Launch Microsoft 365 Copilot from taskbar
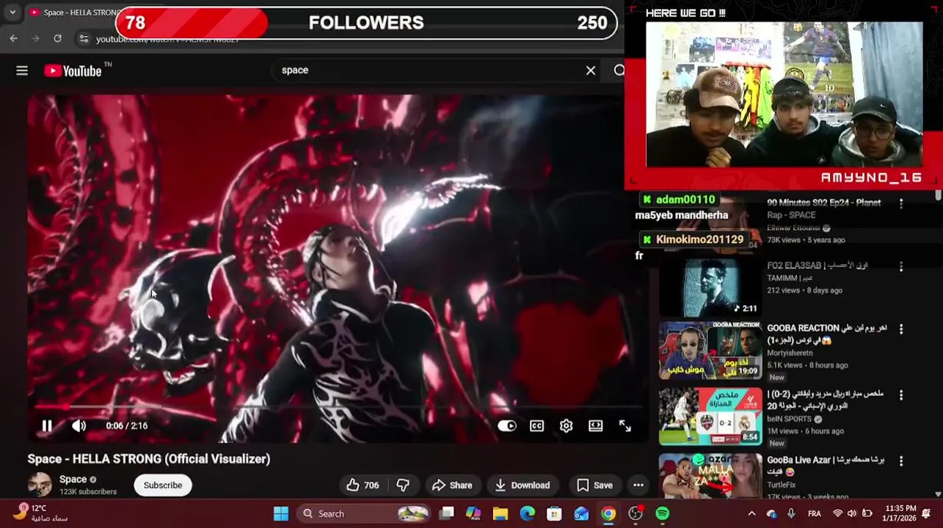Image resolution: width=943 pixels, height=528 pixels. [x=473, y=513]
